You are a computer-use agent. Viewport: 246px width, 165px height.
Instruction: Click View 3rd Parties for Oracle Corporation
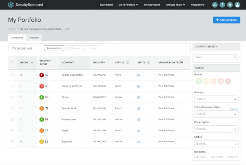tap(166, 75)
